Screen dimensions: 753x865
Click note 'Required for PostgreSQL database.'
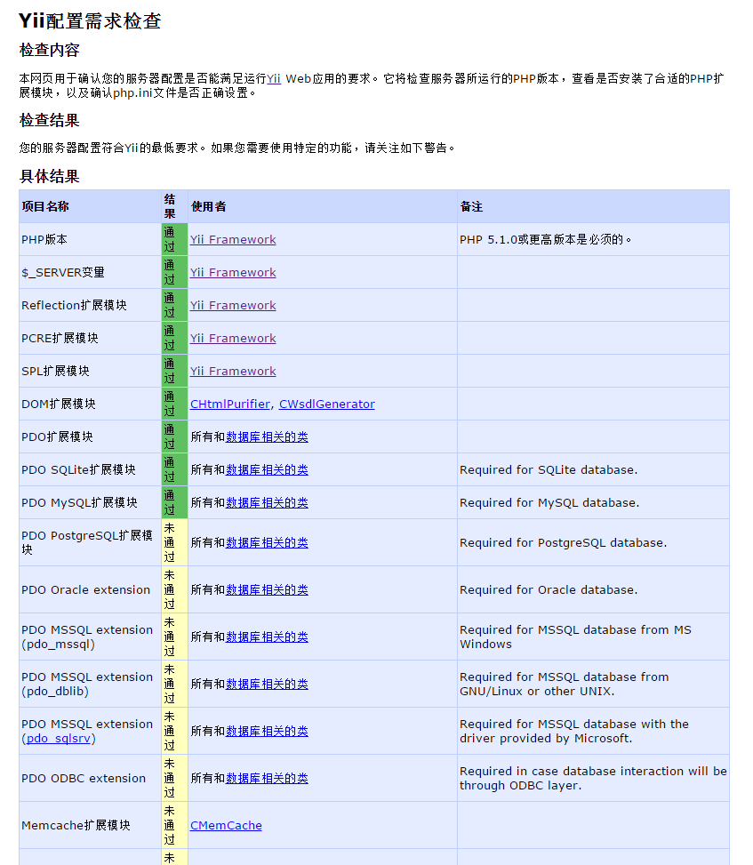pos(564,543)
